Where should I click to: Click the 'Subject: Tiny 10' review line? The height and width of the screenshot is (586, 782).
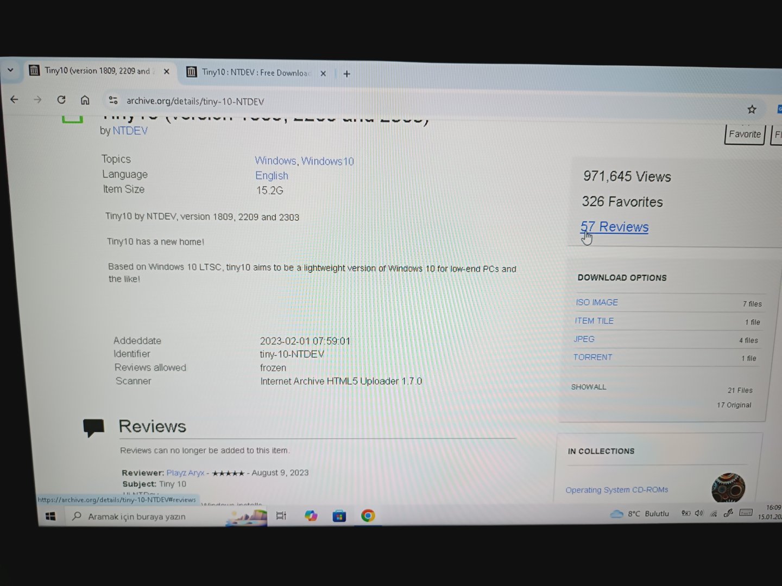pos(154,483)
